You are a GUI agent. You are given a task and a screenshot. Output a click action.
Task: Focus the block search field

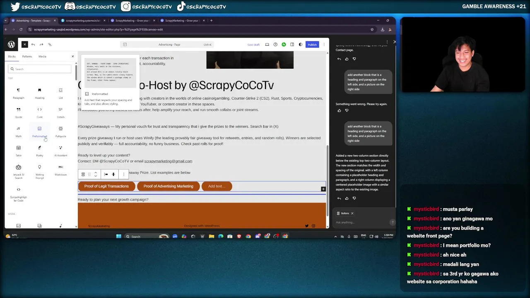coord(40,69)
